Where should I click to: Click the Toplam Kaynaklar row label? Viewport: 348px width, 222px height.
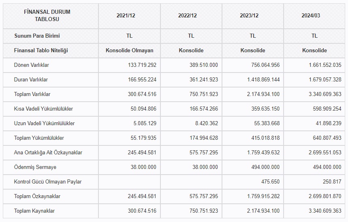[x=34, y=211]
